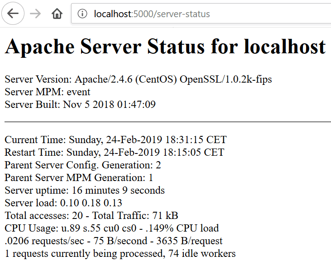
Task: Click Parent Server MPM Generation: 1 line
Action: pos(79,178)
